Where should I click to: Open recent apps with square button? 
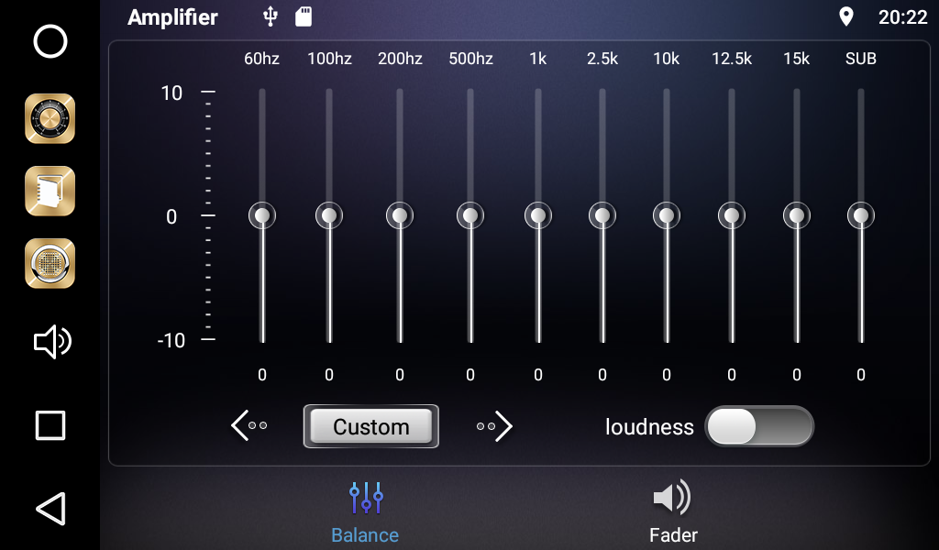coord(50,425)
